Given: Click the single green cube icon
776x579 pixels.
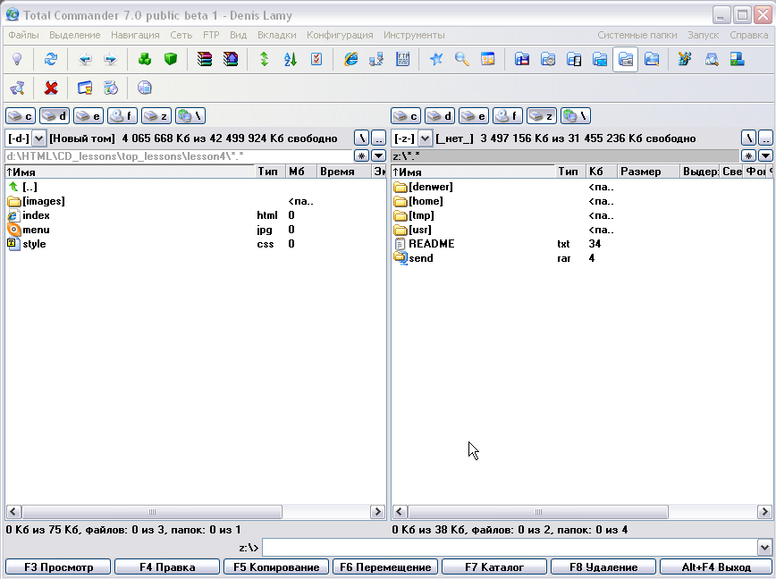Looking at the screenshot, I should [x=171, y=59].
